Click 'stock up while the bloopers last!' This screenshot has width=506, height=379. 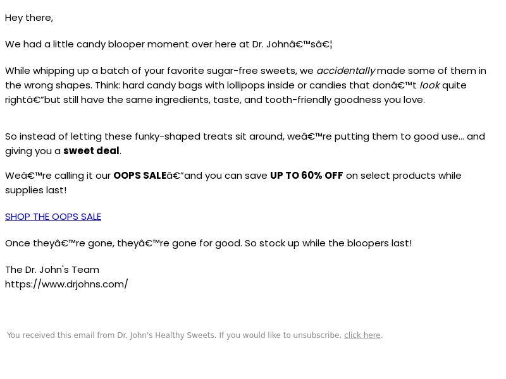click(336, 243)
